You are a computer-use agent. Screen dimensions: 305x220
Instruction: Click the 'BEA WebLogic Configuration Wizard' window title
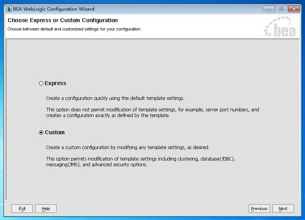[54, 9]
